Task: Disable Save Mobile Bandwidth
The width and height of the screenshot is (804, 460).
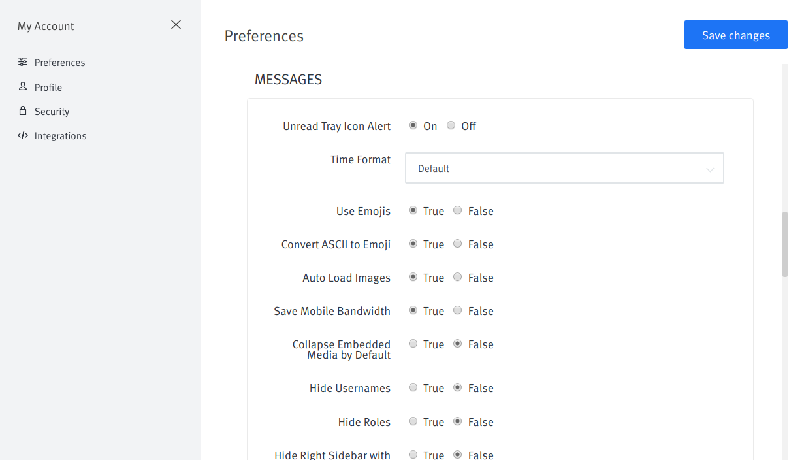Action: point(457,310)
